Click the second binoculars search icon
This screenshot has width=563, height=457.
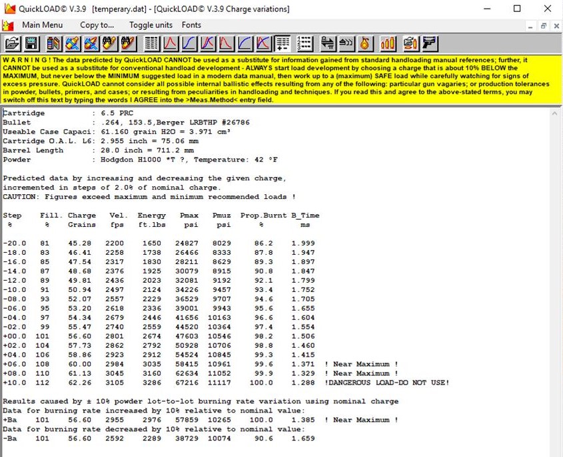(129, 44)
